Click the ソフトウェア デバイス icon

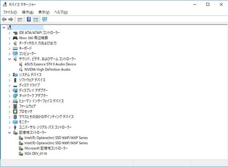click(x=15, y=80)
